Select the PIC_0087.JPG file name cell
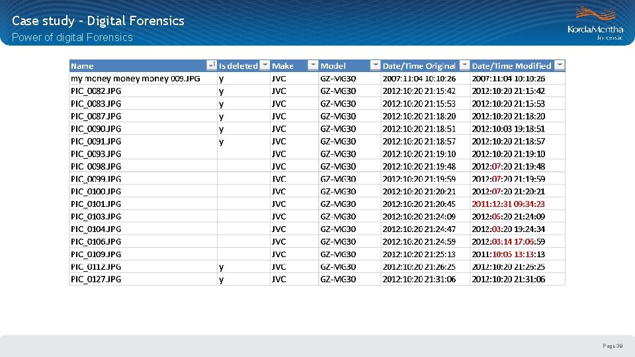This screenshot has height=357, width=635. pyautogui.click(x=143, y=116)
